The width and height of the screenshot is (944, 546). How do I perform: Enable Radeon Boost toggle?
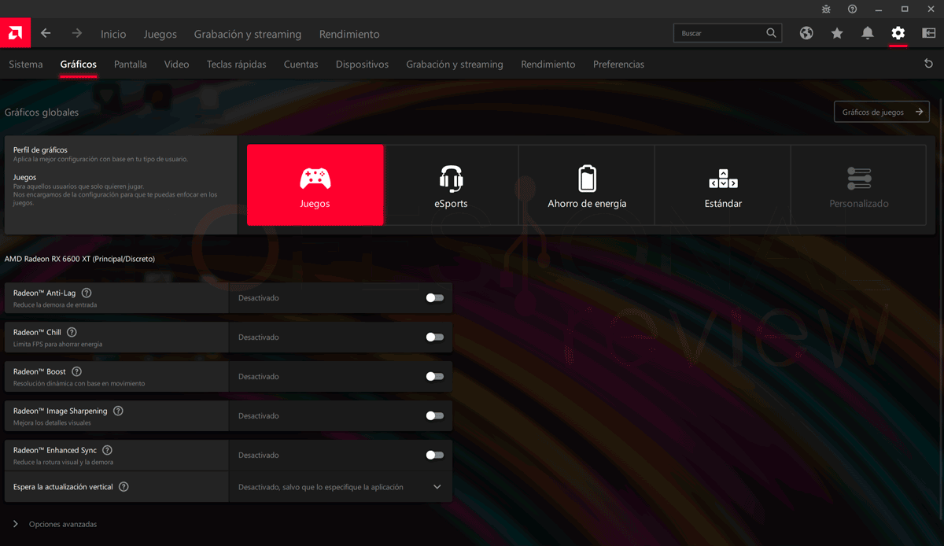435,377
